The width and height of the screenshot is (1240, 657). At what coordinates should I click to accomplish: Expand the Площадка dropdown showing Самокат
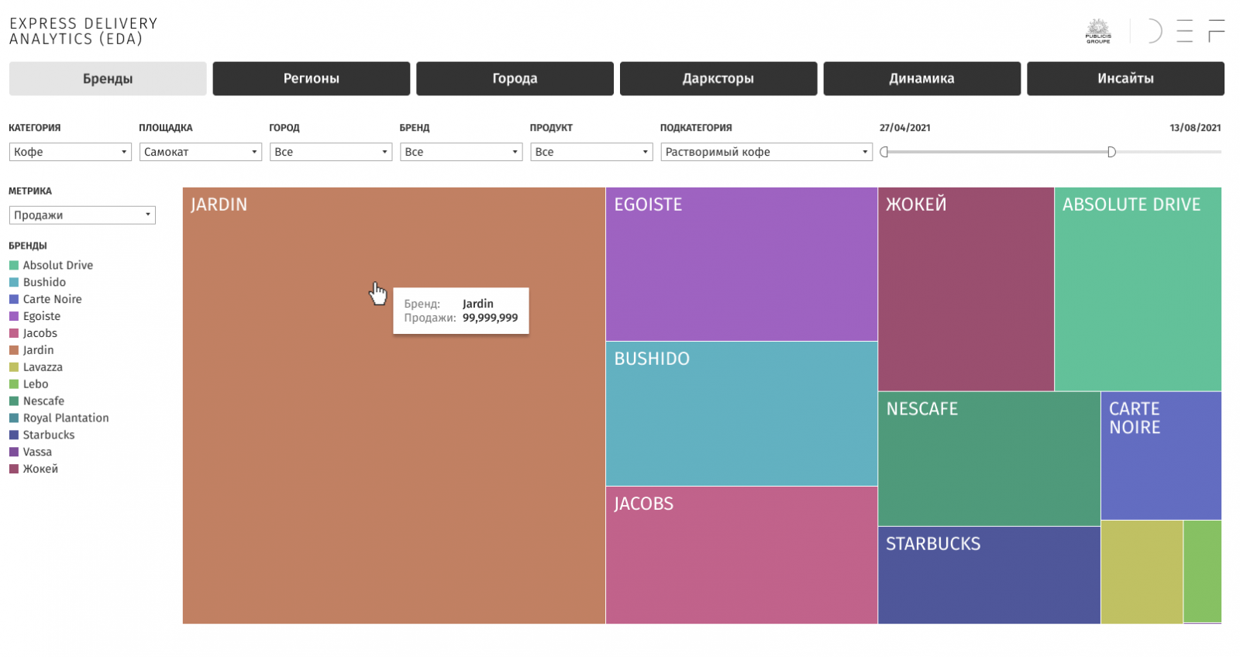200,152
